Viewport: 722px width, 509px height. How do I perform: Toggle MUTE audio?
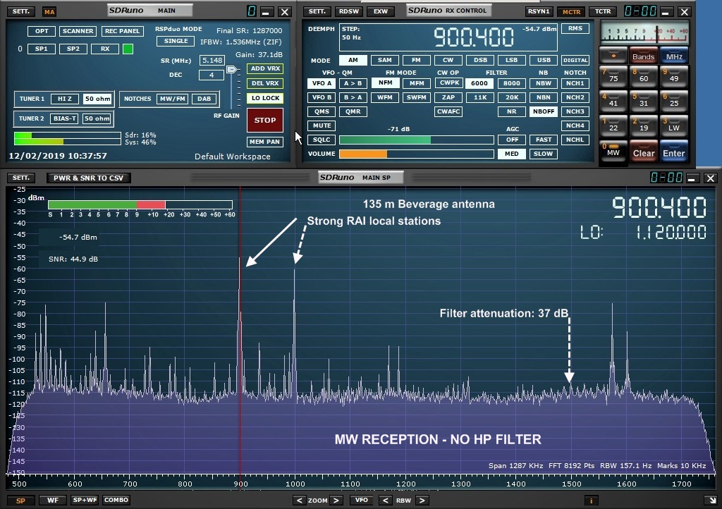click(322, 125)
